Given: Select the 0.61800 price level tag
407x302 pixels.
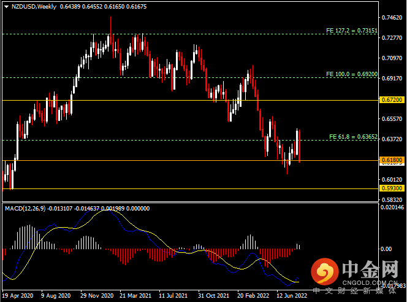Looking at the screenshot, I should point(392,160).
